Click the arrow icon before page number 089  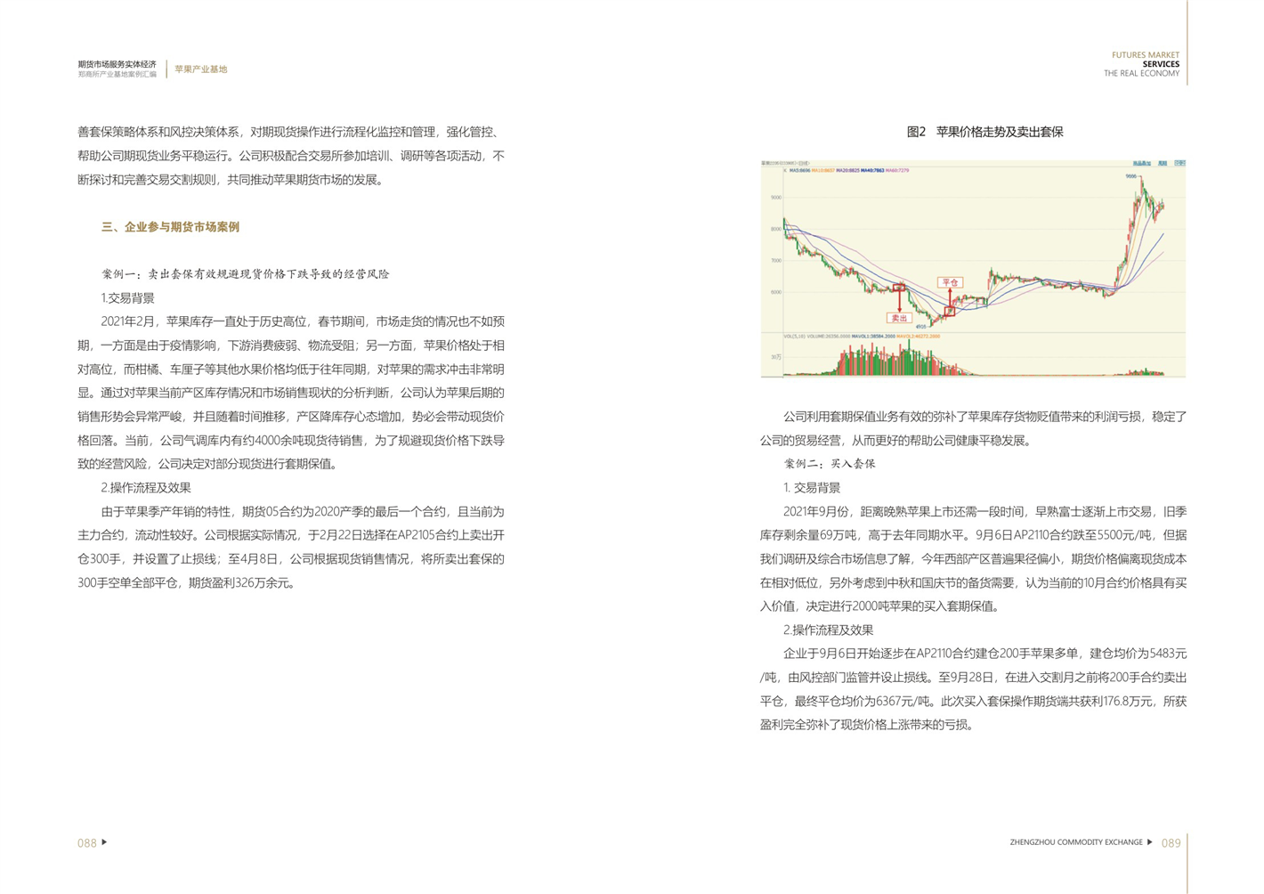coord(1150,841)
